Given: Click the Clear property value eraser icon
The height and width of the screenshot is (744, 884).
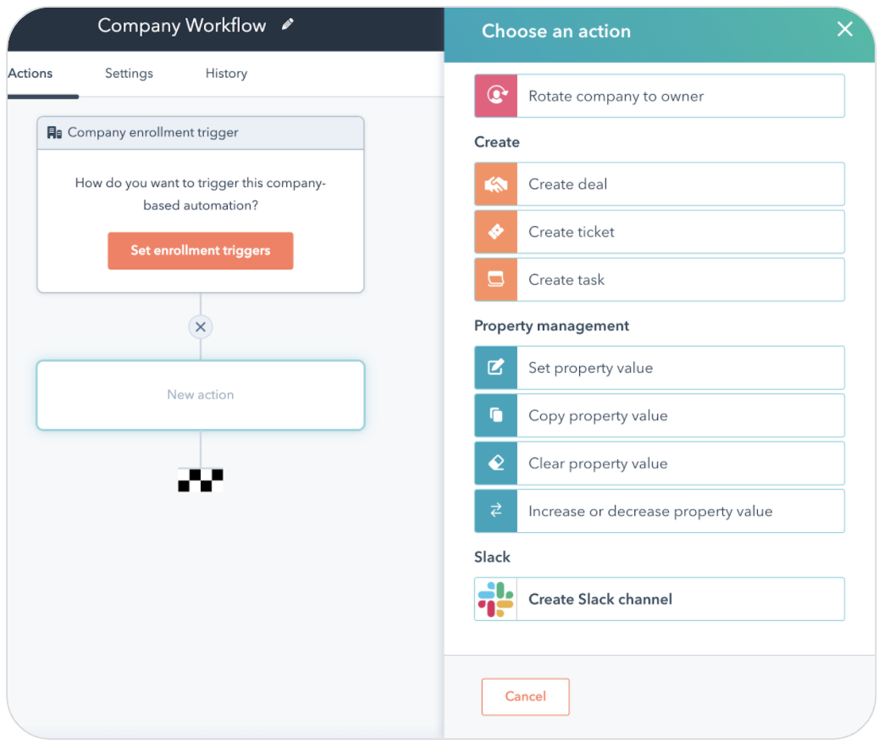Looking at the screenshot, I should point(496,464).
